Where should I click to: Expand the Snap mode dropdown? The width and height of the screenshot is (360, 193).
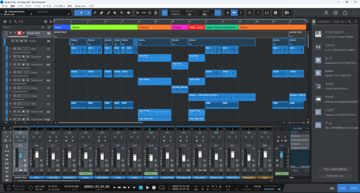click(x=205, y=14)
